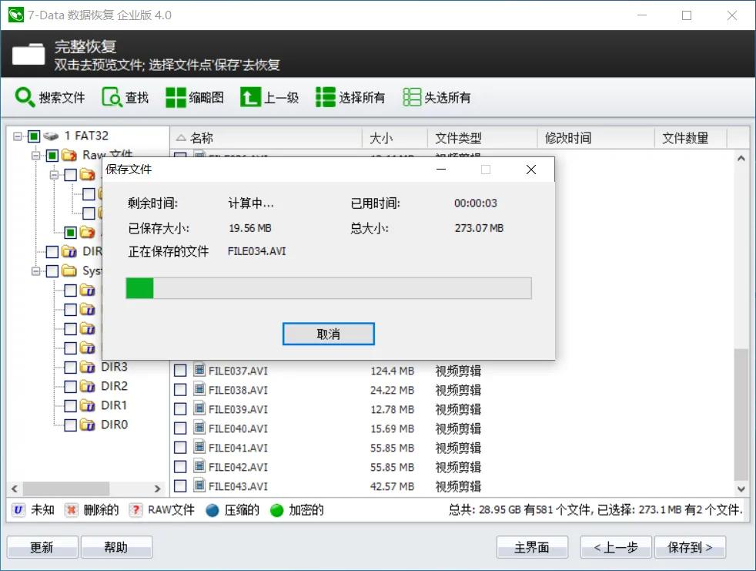
Task: Go up one level with 上一级
Action: coord(269,98)
